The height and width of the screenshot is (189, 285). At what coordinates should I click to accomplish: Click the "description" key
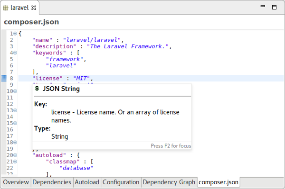(54, 46)
